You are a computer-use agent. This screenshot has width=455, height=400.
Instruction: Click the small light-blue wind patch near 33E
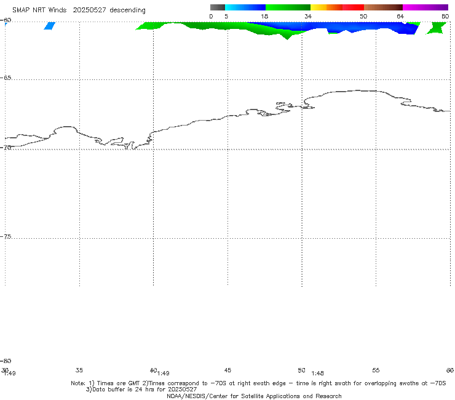pyautogui.click(x=49, y=26)
